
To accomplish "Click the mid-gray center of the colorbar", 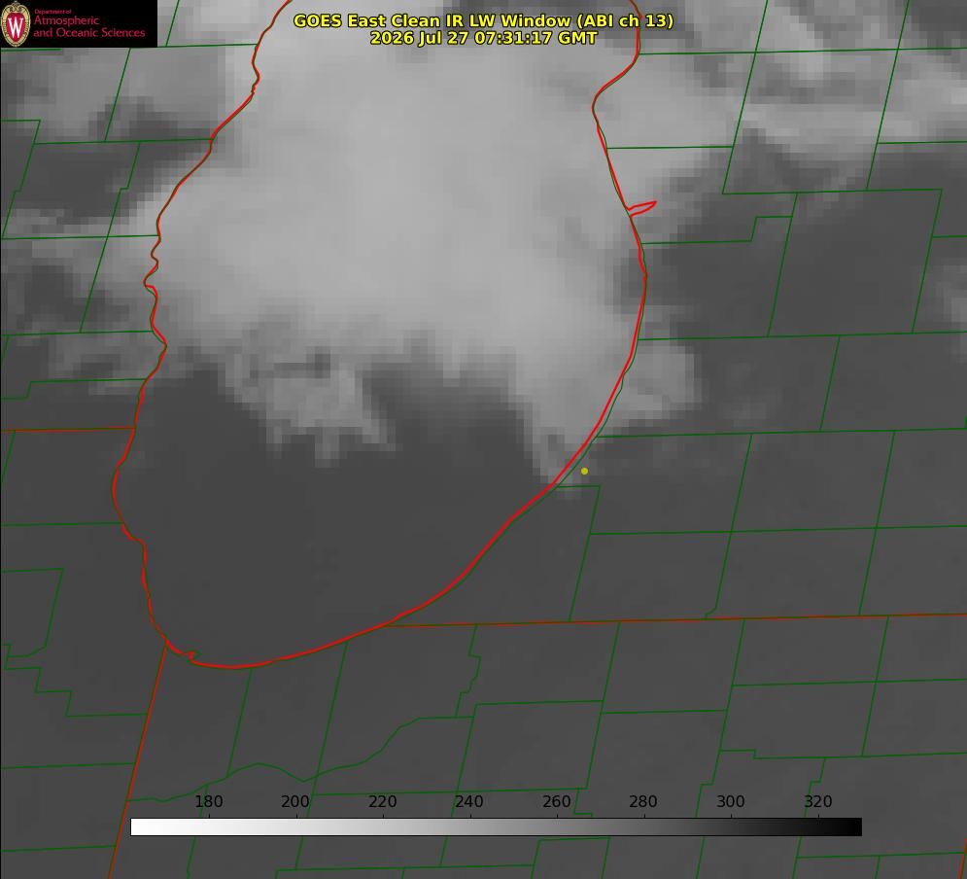I will tap(496, 827).
